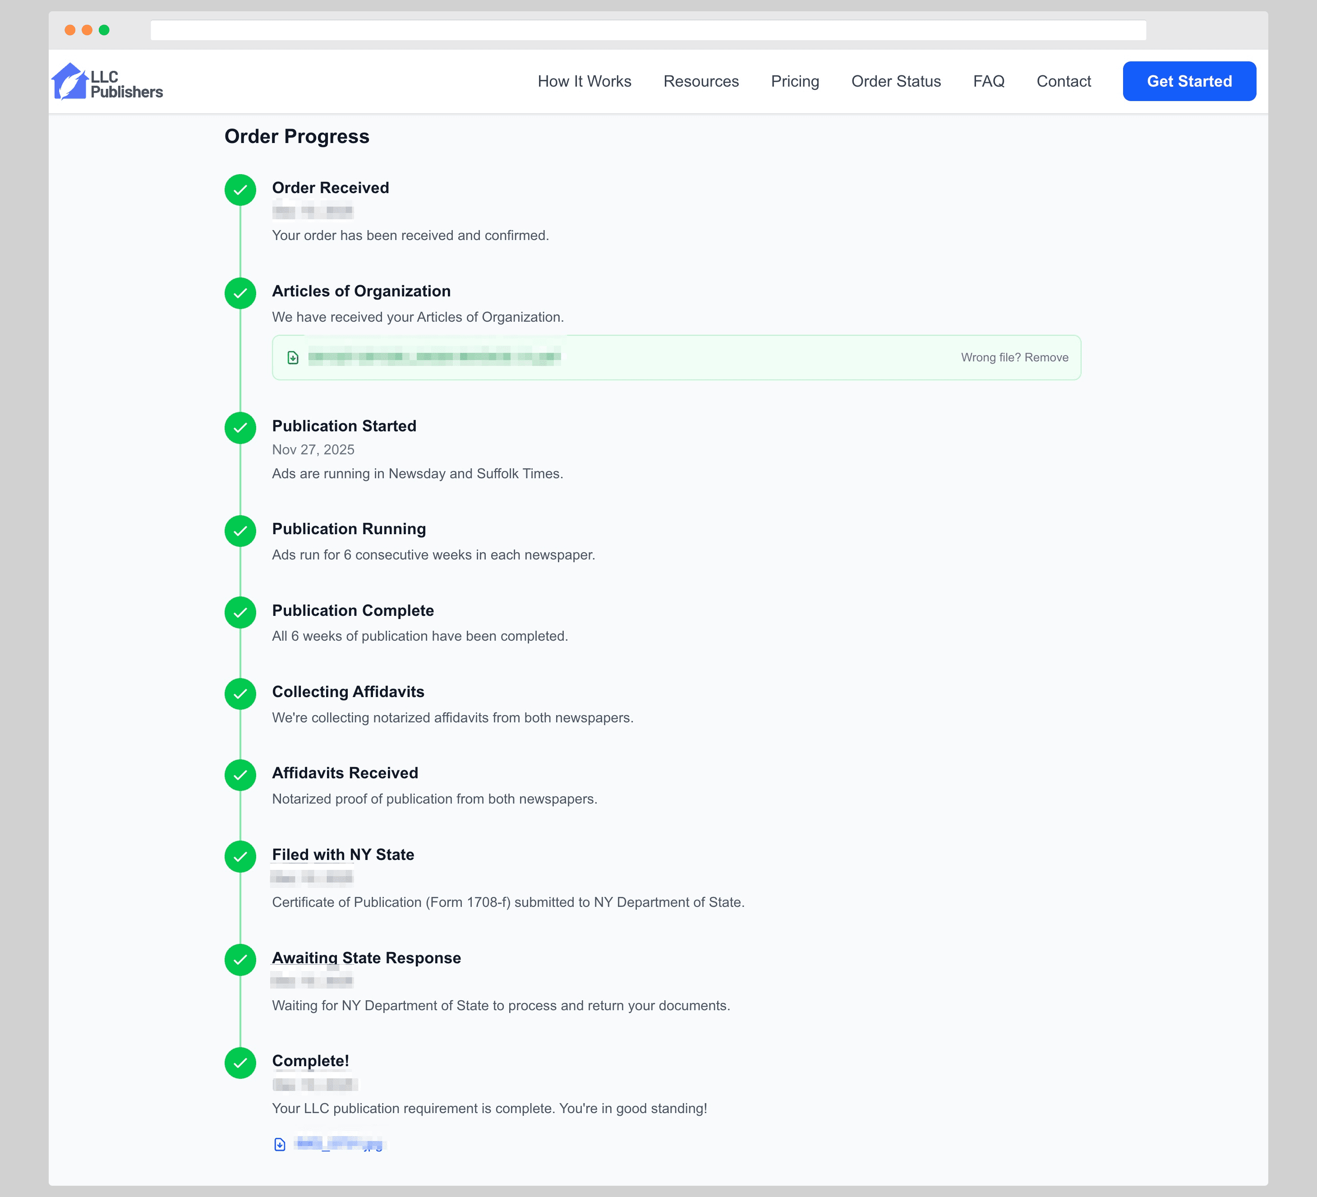1317x1197 pixels.
Task: Go to Order Status
Action: [896, 81]
